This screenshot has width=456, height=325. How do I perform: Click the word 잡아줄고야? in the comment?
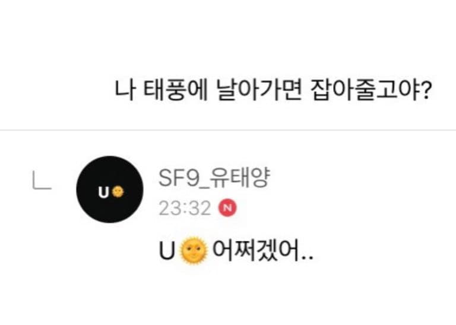[370, 91]
